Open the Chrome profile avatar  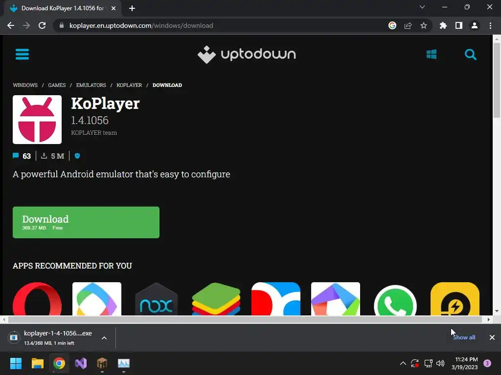[474, 25]
